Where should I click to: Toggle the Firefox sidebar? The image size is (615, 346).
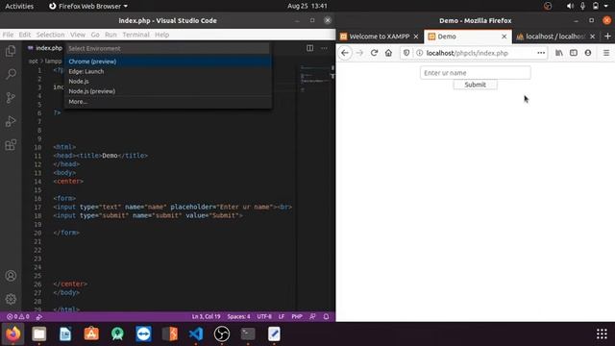(574, 53)
